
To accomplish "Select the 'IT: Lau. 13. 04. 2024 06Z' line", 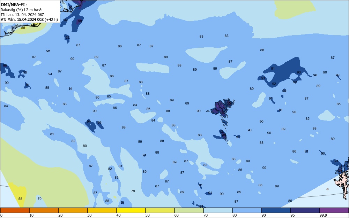I will point(22,15).
